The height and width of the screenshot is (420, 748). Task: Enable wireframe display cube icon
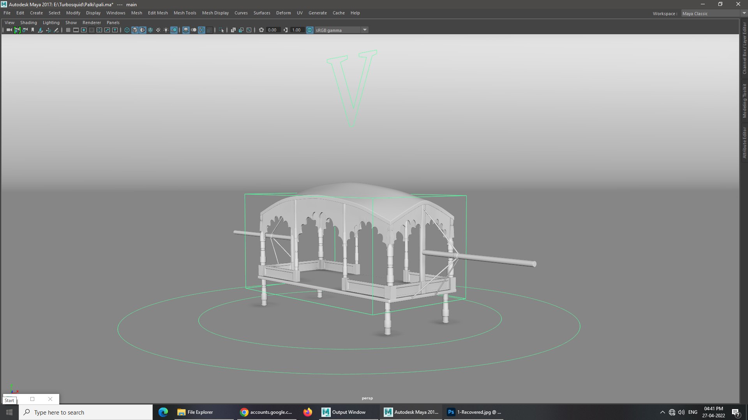(x=127, y=30)
